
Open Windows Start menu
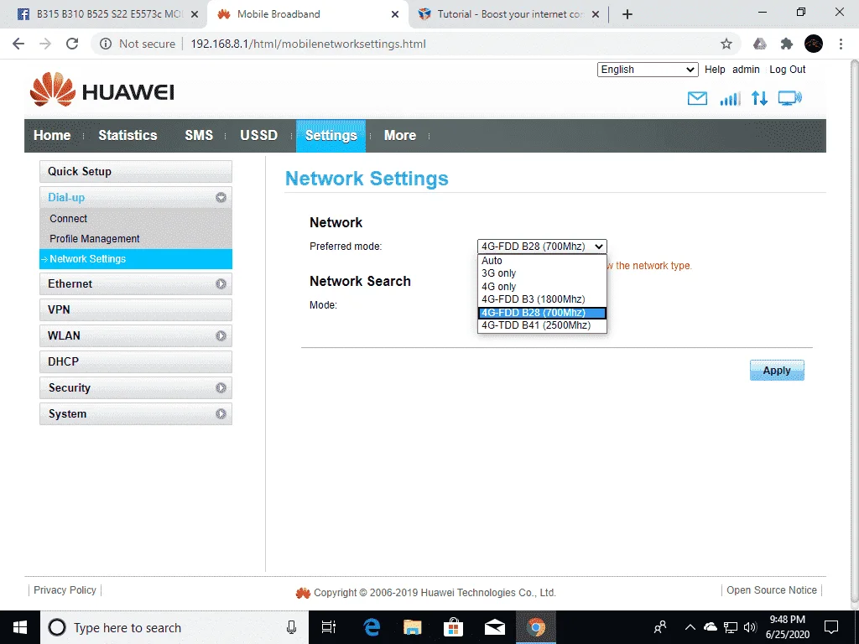click(20, 627)
